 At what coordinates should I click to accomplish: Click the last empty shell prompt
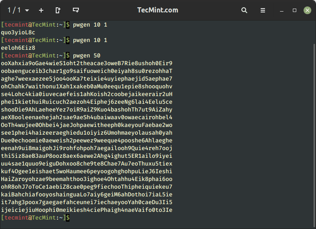point(35,218)
